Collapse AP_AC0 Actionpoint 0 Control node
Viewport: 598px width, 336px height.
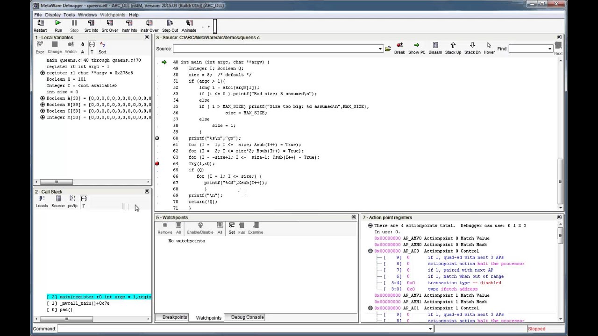coord(370,251)
